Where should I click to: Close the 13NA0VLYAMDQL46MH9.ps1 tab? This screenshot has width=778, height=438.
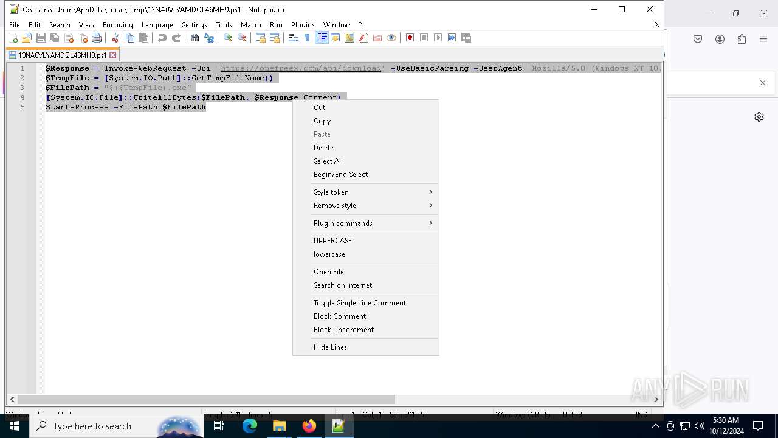coord(112,55)
